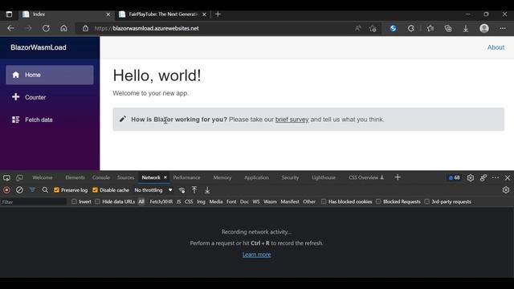Export HAR file download arrow icon
The image size is (514, 289).
point(207,190)
